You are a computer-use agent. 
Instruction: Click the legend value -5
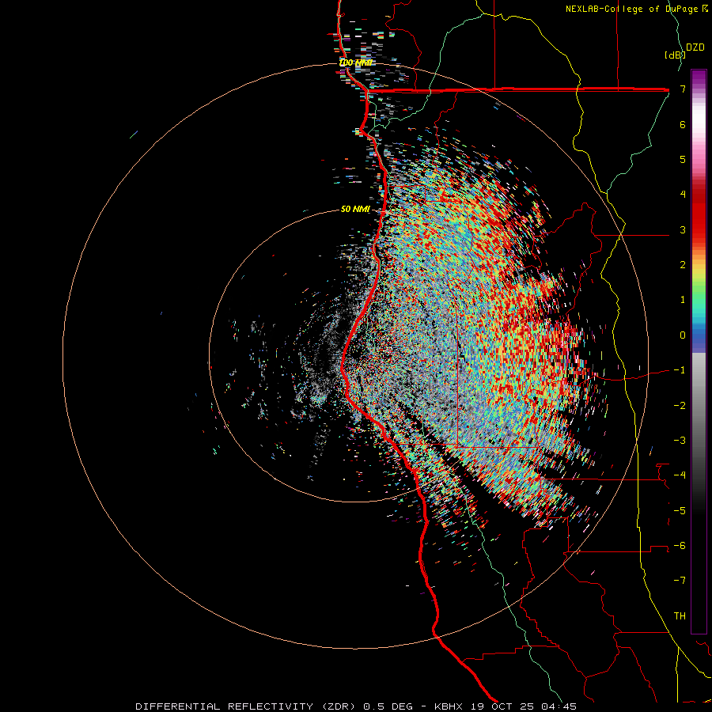click(680, 510)
